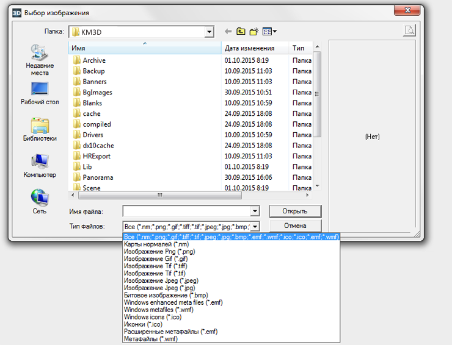Click the Отмена button
The height and width of the screenshot is (345, 452).
tap(295, 226)
